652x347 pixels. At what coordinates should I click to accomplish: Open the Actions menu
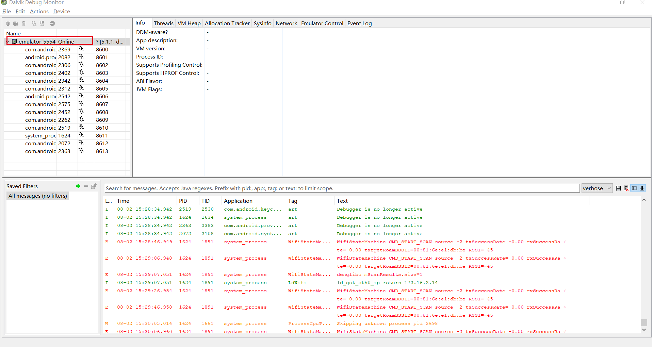click(x=39, y=11)
